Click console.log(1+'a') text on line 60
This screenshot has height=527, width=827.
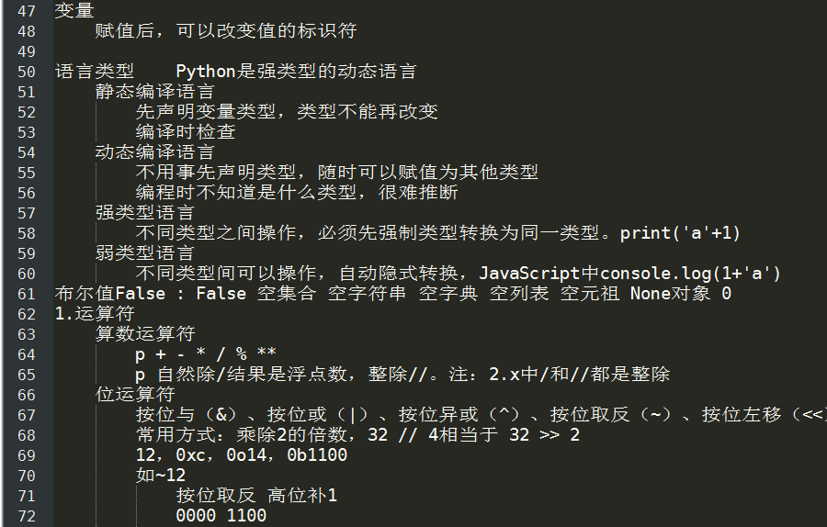(690, 274)
